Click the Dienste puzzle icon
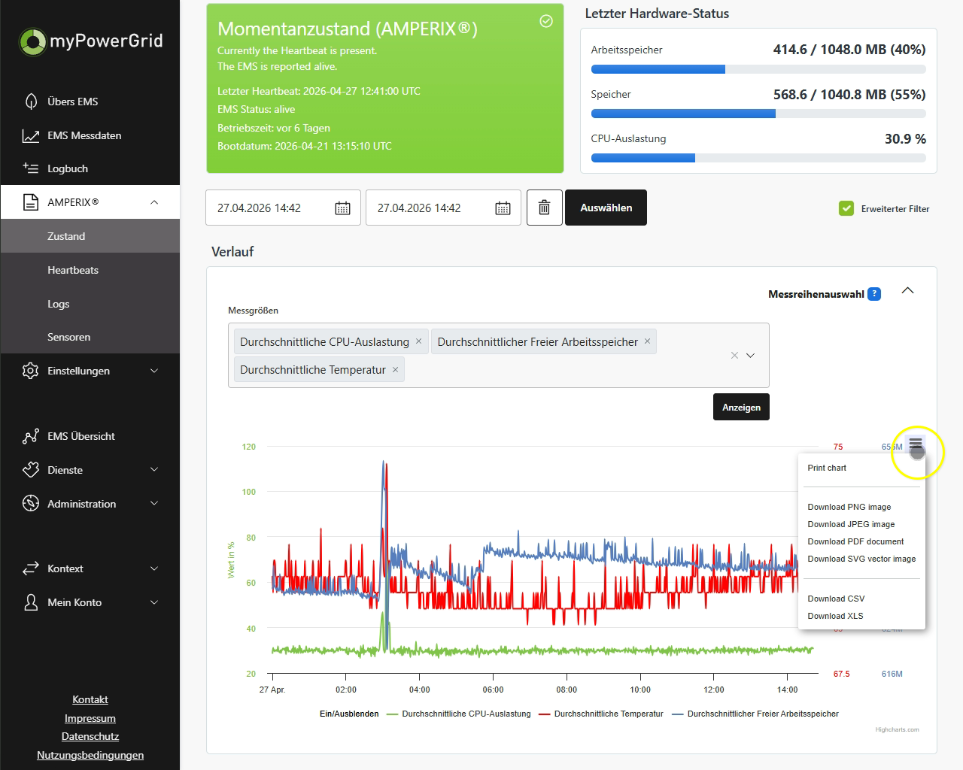 click(31, 470)
